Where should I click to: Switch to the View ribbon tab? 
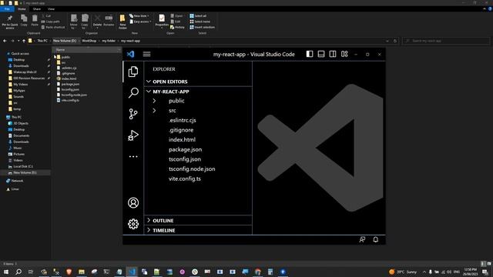point(51,9)
